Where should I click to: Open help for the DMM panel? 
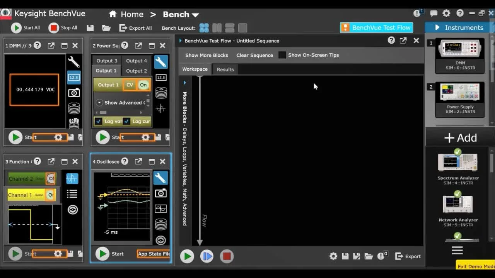pyautogui.click(x=37, y=46)
